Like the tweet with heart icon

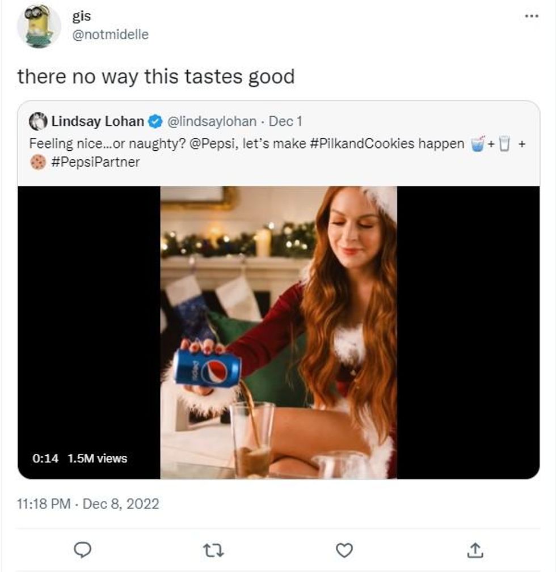tap(344, 549)
